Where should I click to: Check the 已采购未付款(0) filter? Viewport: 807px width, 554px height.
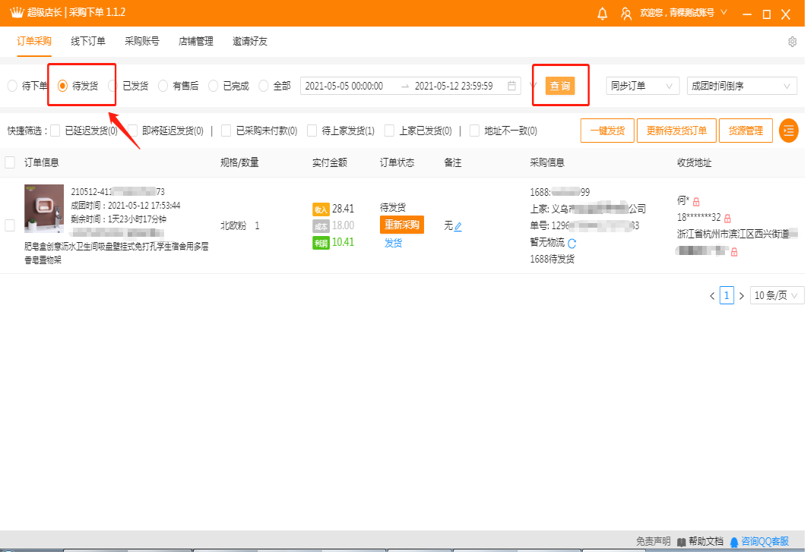(226, 131)
